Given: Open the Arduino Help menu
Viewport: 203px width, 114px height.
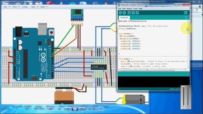Looking at the screenshot, I should 140,9.
